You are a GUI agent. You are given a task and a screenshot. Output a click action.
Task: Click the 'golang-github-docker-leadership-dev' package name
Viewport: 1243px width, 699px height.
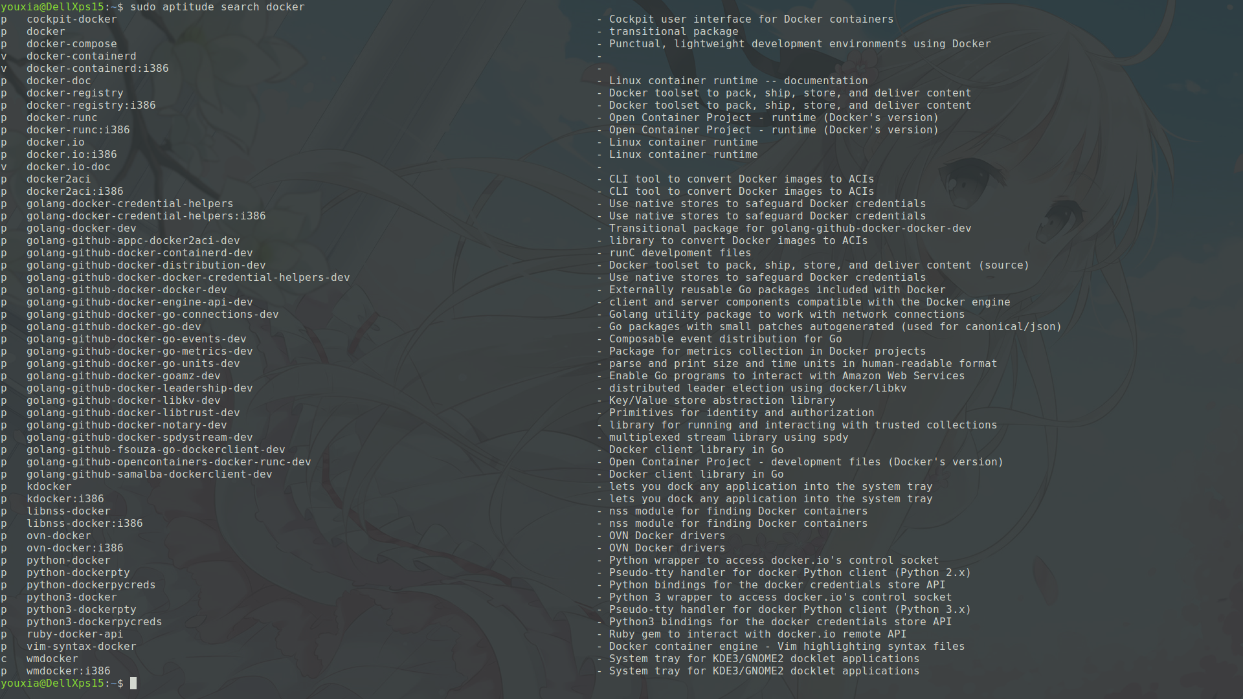click(140, 388)
